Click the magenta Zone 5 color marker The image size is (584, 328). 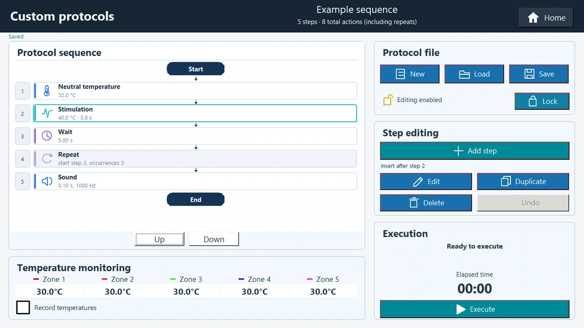pyautogui.click(x=310, y=279)
